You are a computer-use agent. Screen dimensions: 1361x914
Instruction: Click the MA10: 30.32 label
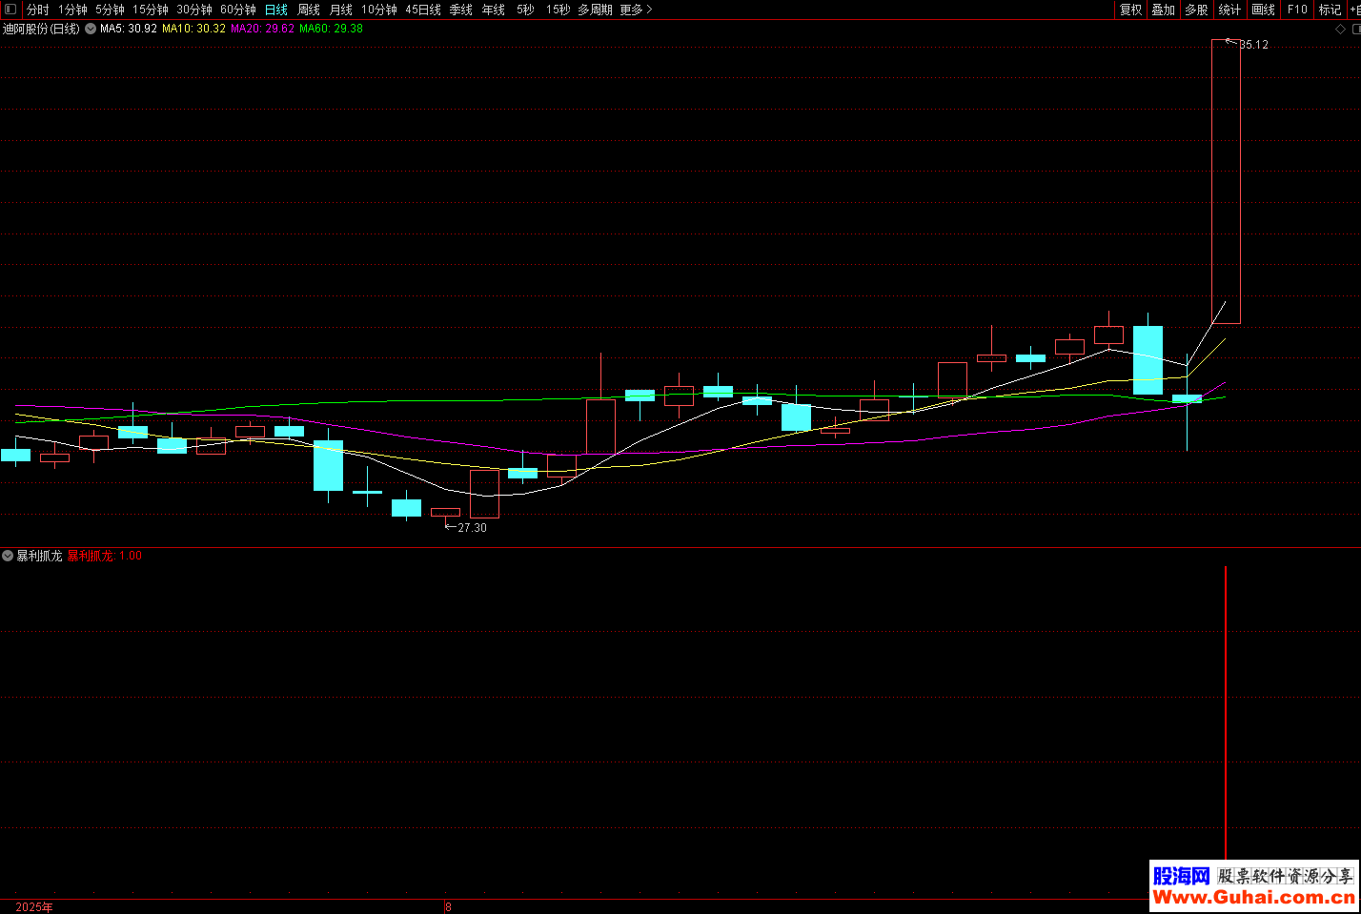(194, 29)
